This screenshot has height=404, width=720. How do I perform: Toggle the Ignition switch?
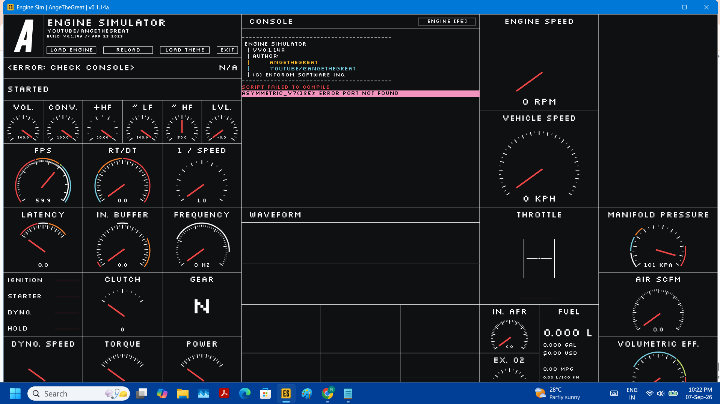tap(43, 280)
